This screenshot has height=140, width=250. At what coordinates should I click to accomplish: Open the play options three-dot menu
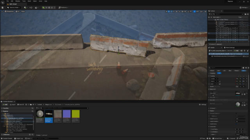coord(55,7)
